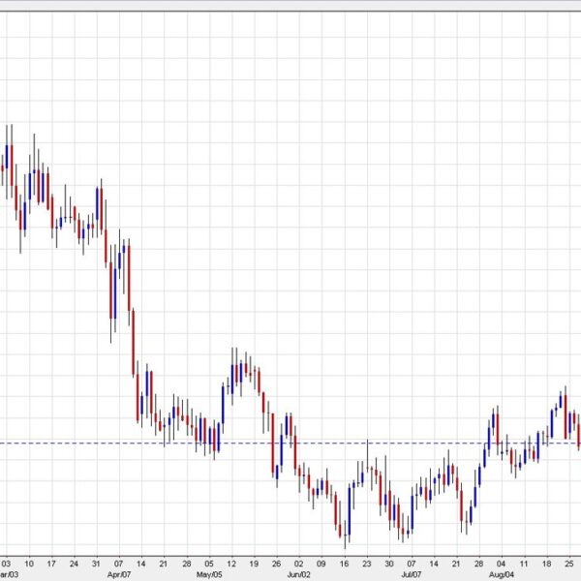This screenshot has width=581, height=581.
Task: Select the "17" date tick in March
Action: click(x=50, y=562)
